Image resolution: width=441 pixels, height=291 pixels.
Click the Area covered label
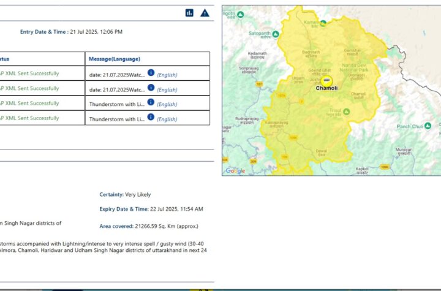point(116,226)
